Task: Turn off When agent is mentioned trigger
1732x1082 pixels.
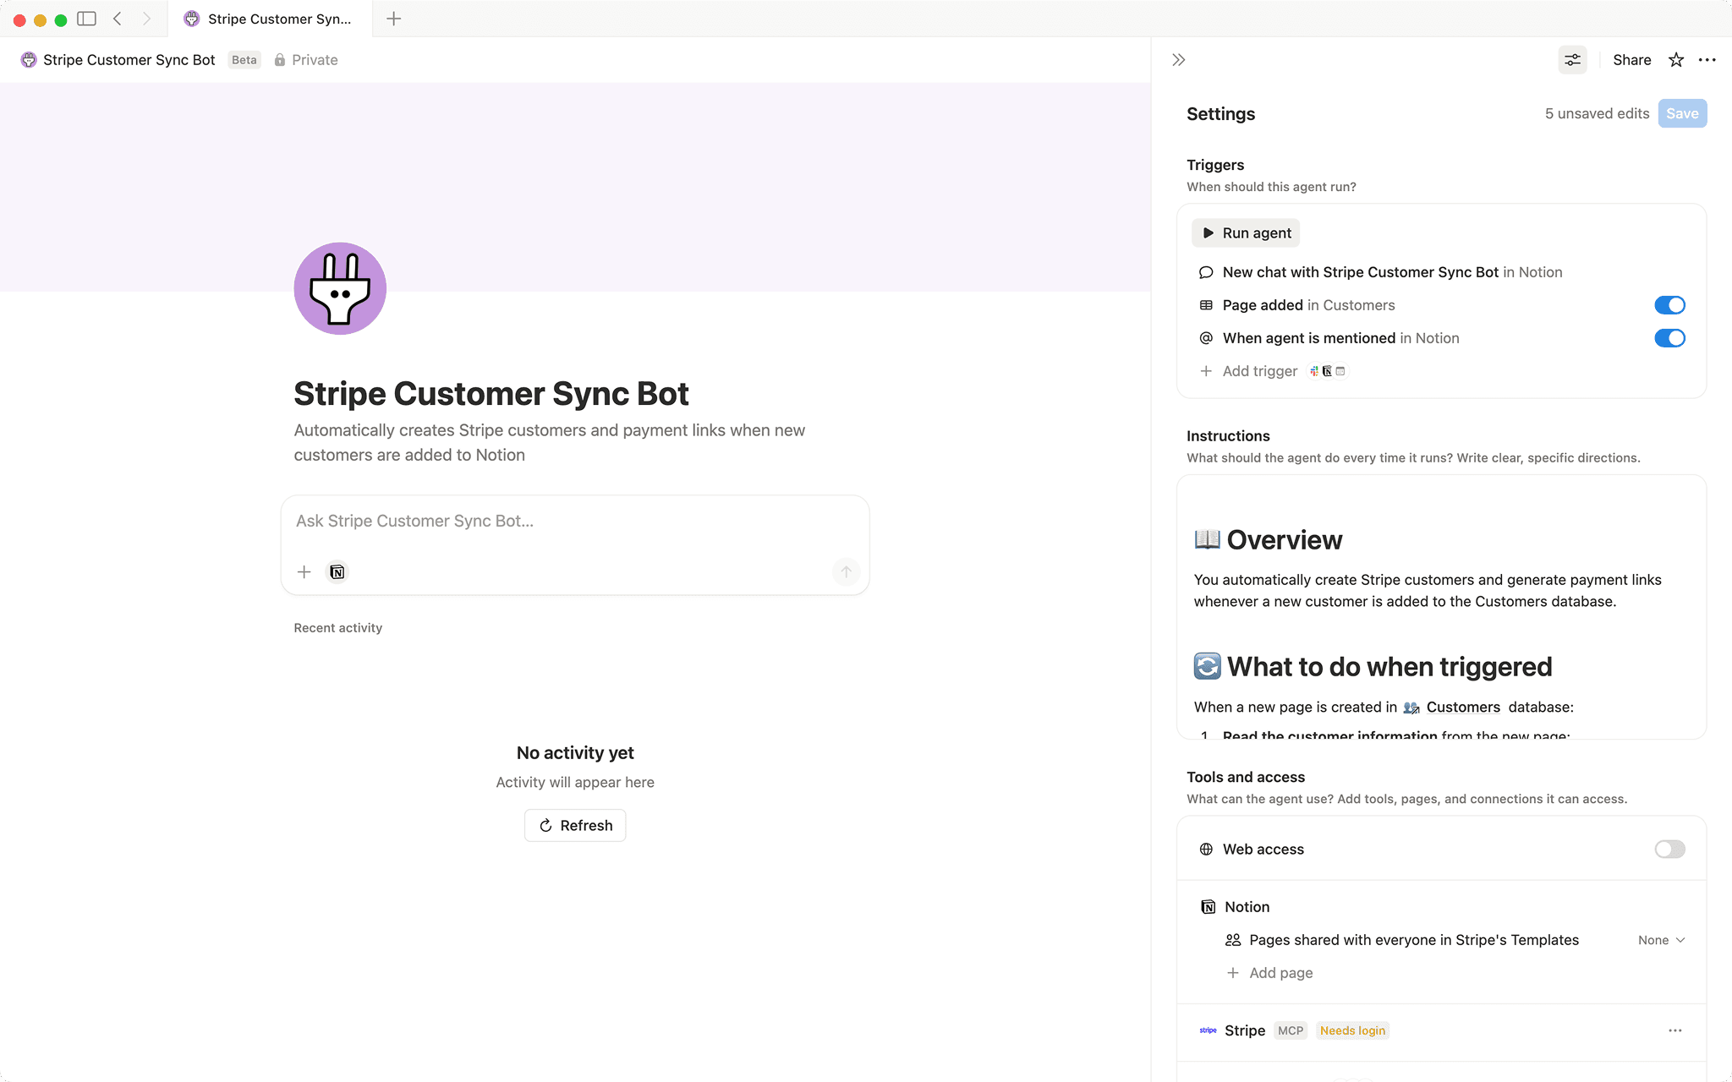Action: (x=1669, y=338)
